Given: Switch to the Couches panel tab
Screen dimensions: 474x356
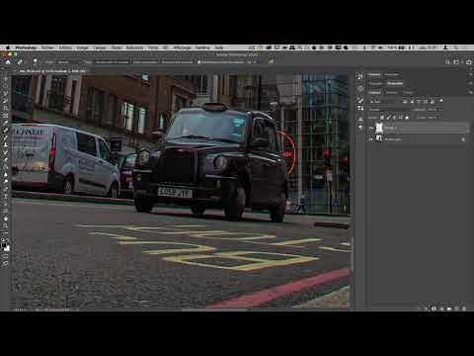Looking at the screenshot, I should point(391,93).
